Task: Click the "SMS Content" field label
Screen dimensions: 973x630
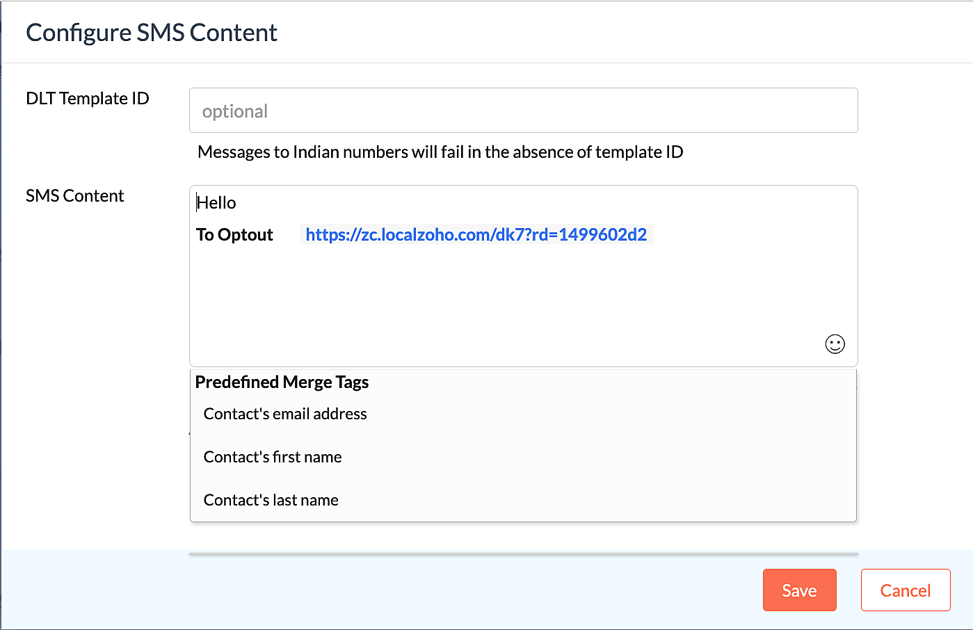Action: (75, 196)
